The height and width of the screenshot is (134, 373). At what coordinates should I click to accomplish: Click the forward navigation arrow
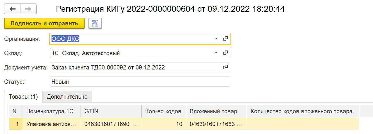coord(28,9)
